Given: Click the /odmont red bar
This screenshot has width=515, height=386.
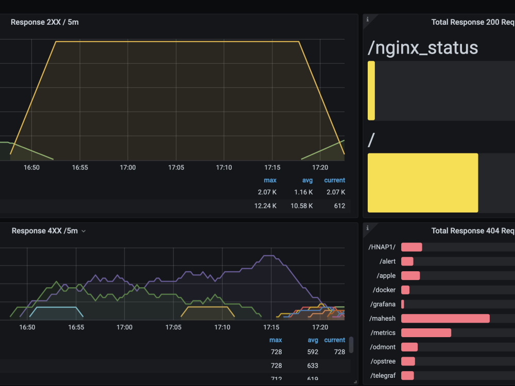Looking at the screenshot, I should point(409,347).
